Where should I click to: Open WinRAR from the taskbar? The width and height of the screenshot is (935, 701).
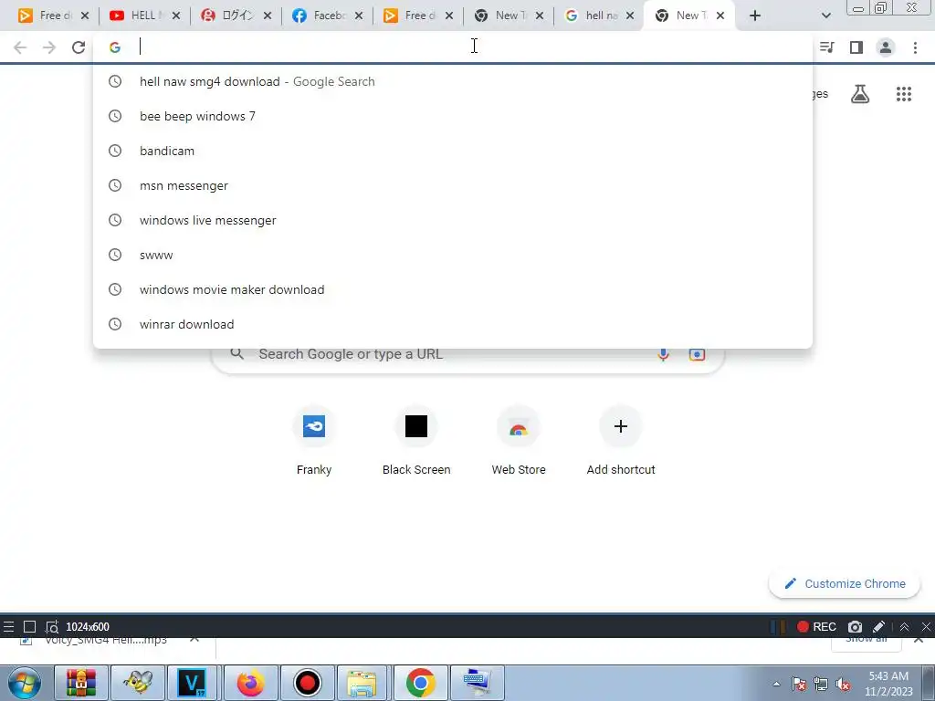[81, 683]
